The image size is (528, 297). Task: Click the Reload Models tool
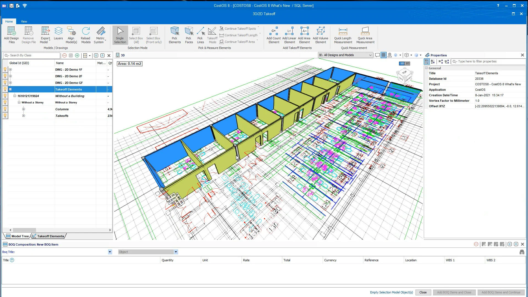[x=86, y=35]
